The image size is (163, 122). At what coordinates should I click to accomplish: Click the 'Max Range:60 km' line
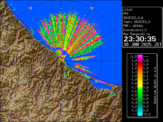[137, 34]
